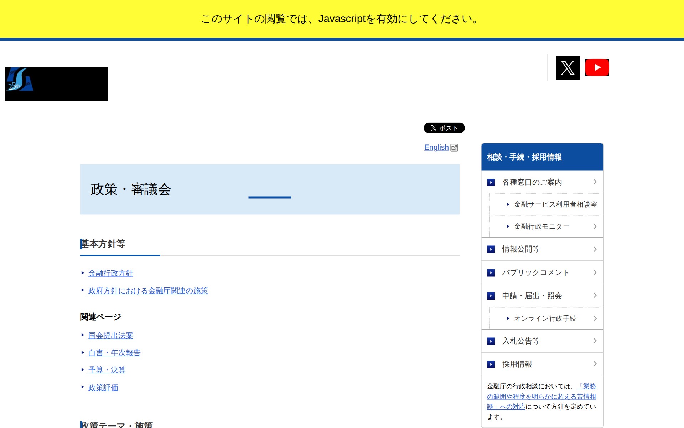684x428 pixels.
Task: Click blue arrow icon beside 情報公開等
Action: [491, 249]
